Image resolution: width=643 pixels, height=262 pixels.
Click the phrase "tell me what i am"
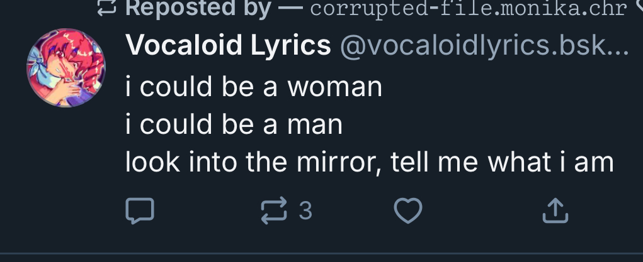point(502,162)
